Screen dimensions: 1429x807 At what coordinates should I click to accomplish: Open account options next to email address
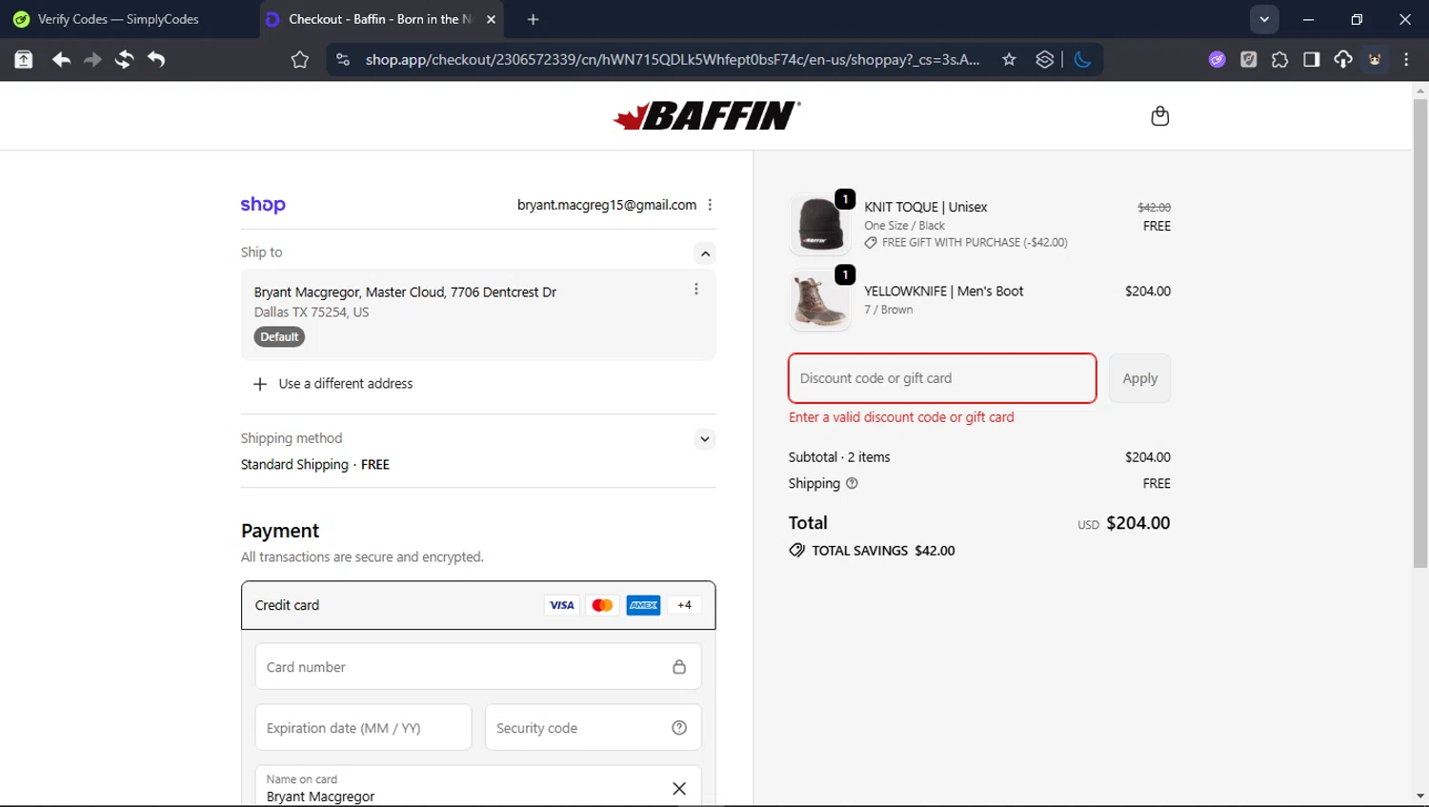click(x=710, y=205)
